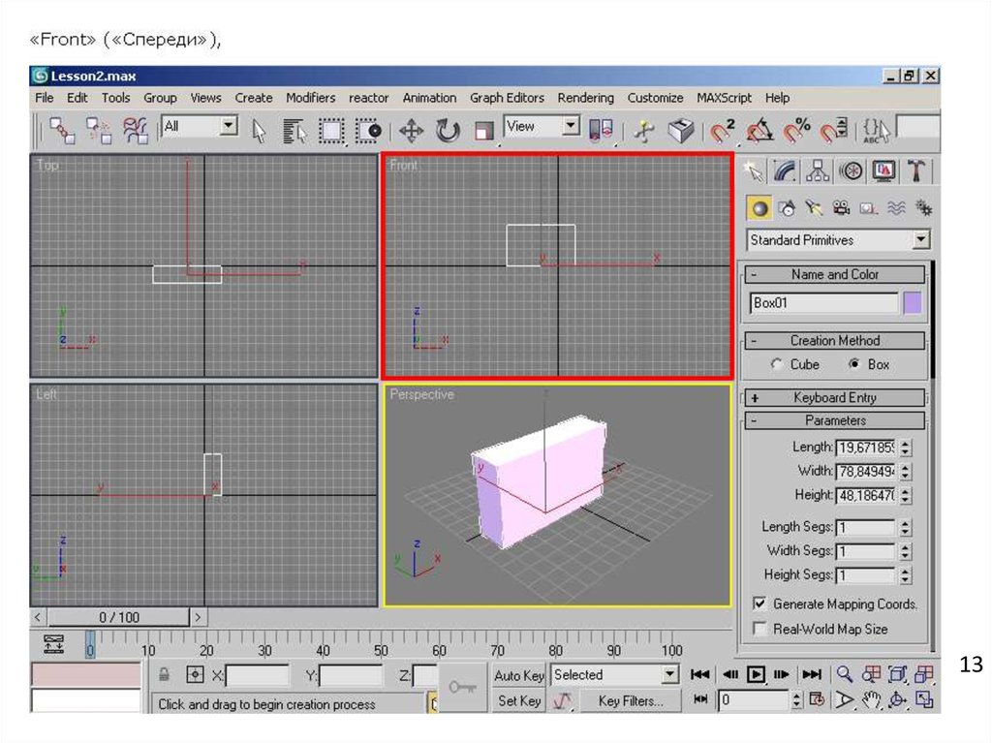
Task: Enable Real-World Map Size
Action: coord(760,629)
